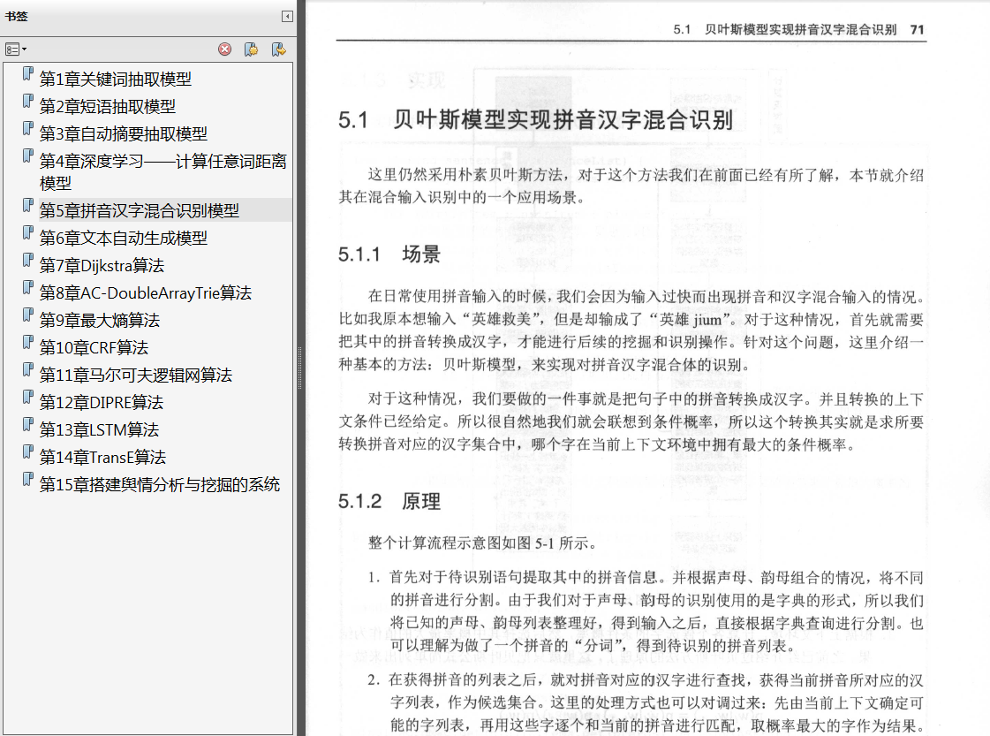
Task: Open bookmark 第4章深度学习——计算任意词距离模型
Action: coord(162,171)
